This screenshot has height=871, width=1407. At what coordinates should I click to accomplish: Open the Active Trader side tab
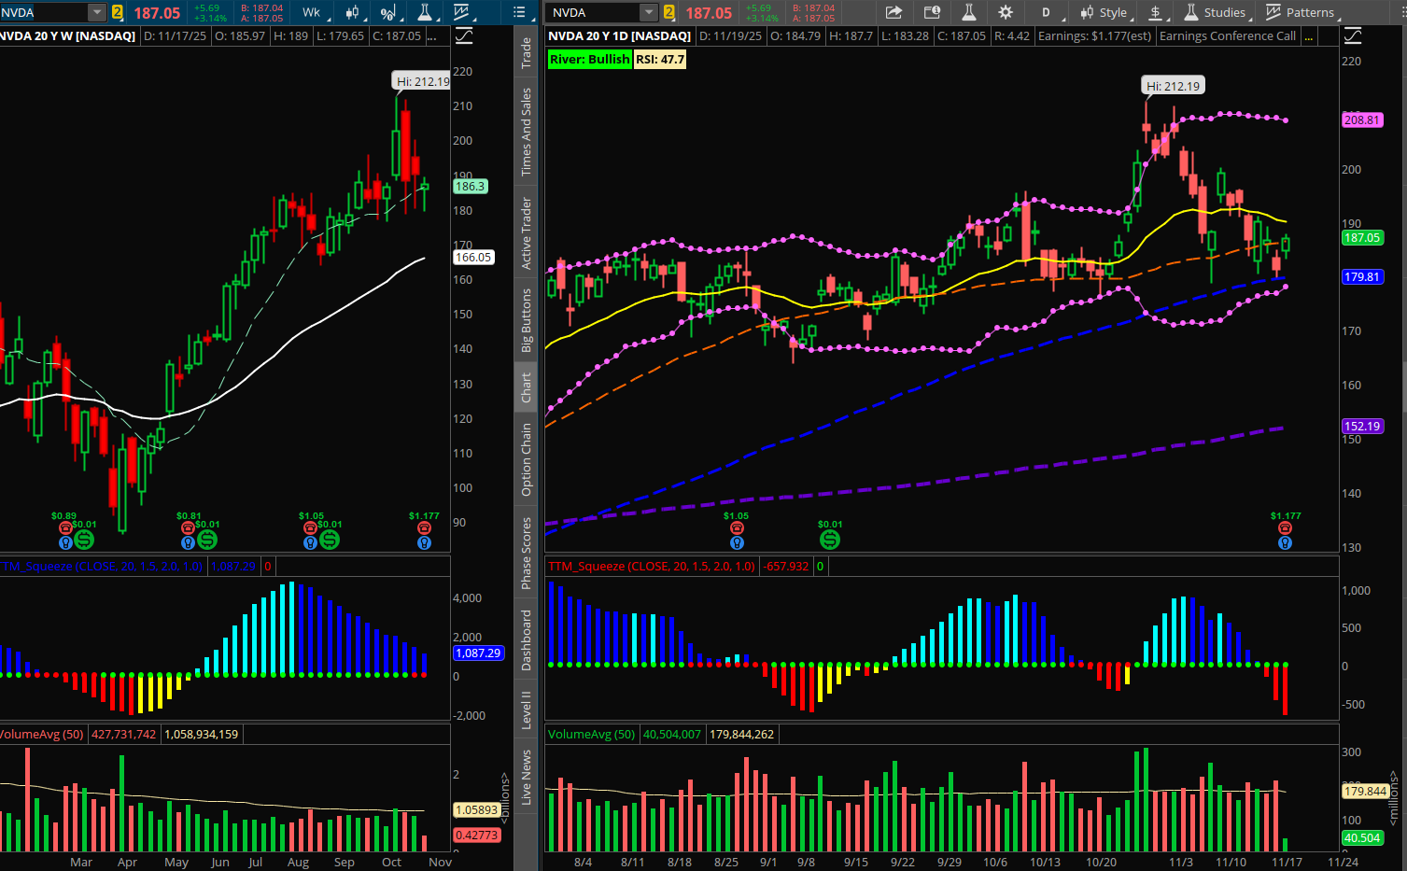point(527,233)
